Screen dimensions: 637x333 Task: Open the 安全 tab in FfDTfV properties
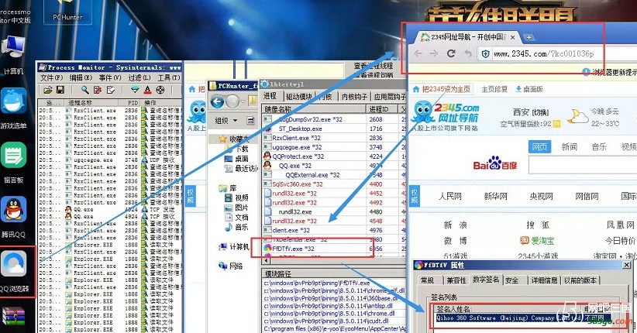tap(512, 280)
